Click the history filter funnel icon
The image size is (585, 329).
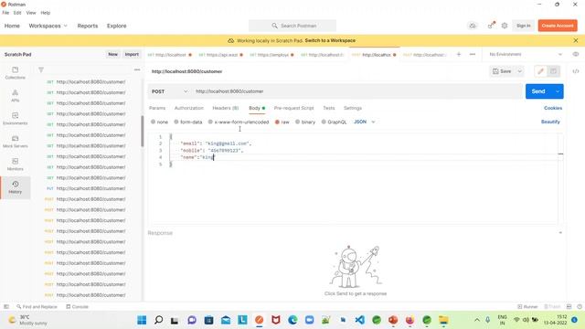coord(41,69)
